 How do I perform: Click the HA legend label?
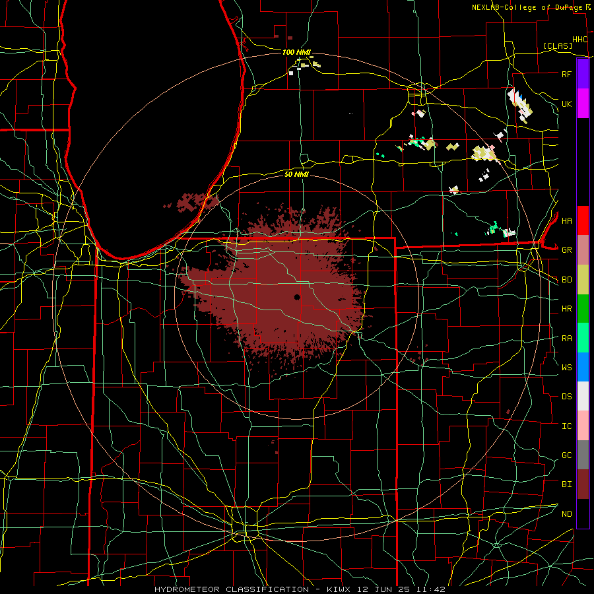pyautogui.click(x=567, y=220)
